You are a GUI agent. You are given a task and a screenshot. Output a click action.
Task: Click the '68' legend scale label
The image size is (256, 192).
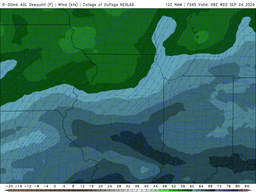tap(210, 186)
